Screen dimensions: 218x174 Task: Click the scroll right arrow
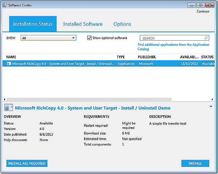(x=212, y=99)
